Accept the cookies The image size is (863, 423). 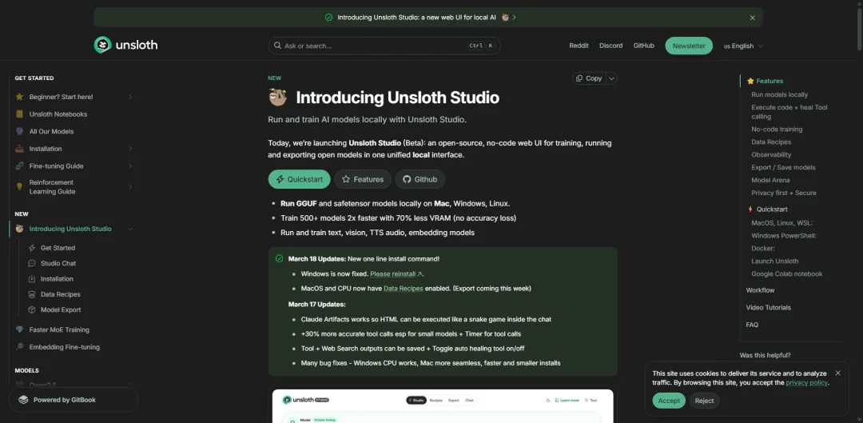[669, 401]
